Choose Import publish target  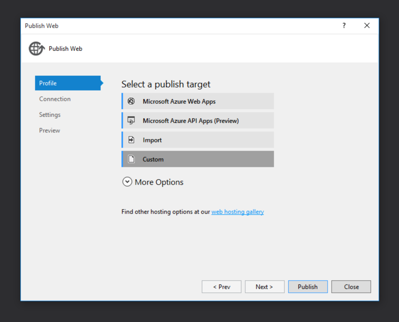tap(198, 140)
